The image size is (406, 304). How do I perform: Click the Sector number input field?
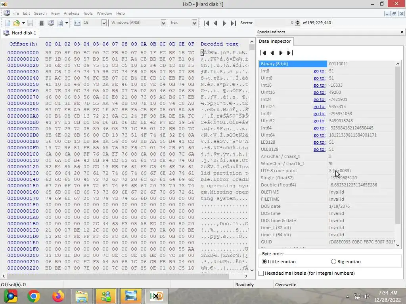coord(274,23)
